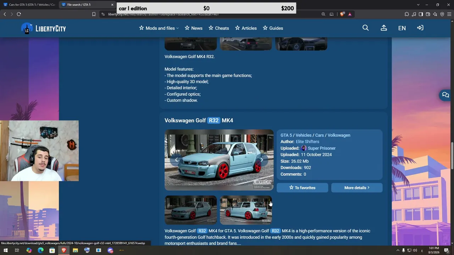
Task: Open the EN language selector
Action: 402,28
